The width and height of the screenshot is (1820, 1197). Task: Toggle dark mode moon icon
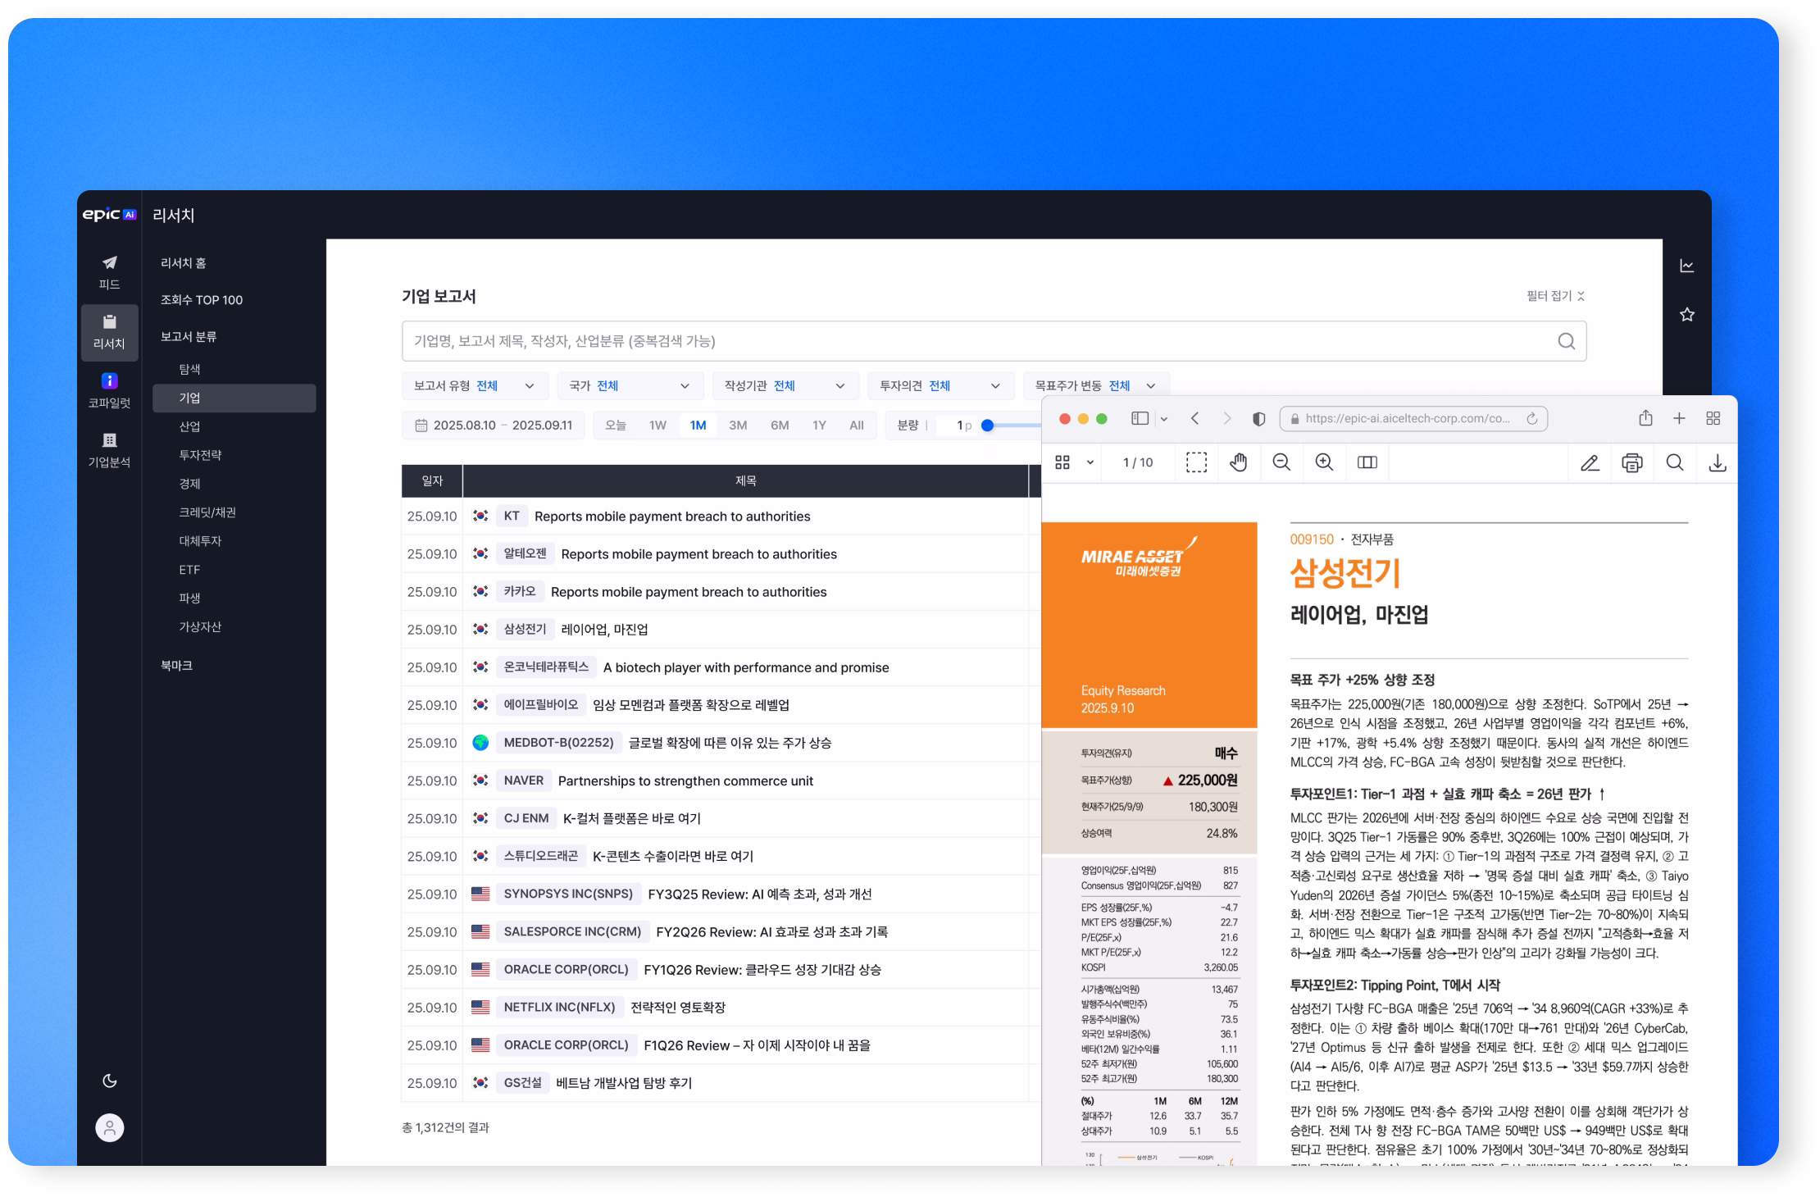(x=109, y=1081)
